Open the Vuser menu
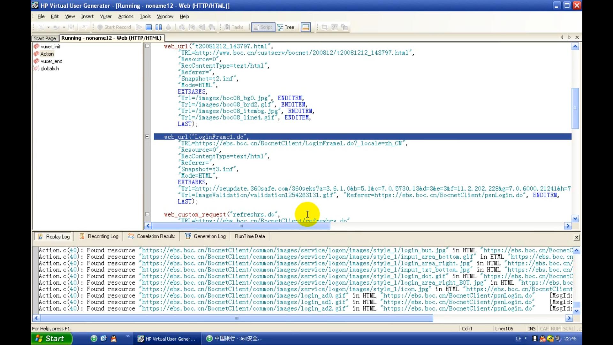Image resolution: width=613 pixels, height=345 pixels. (x=106, y=16)
